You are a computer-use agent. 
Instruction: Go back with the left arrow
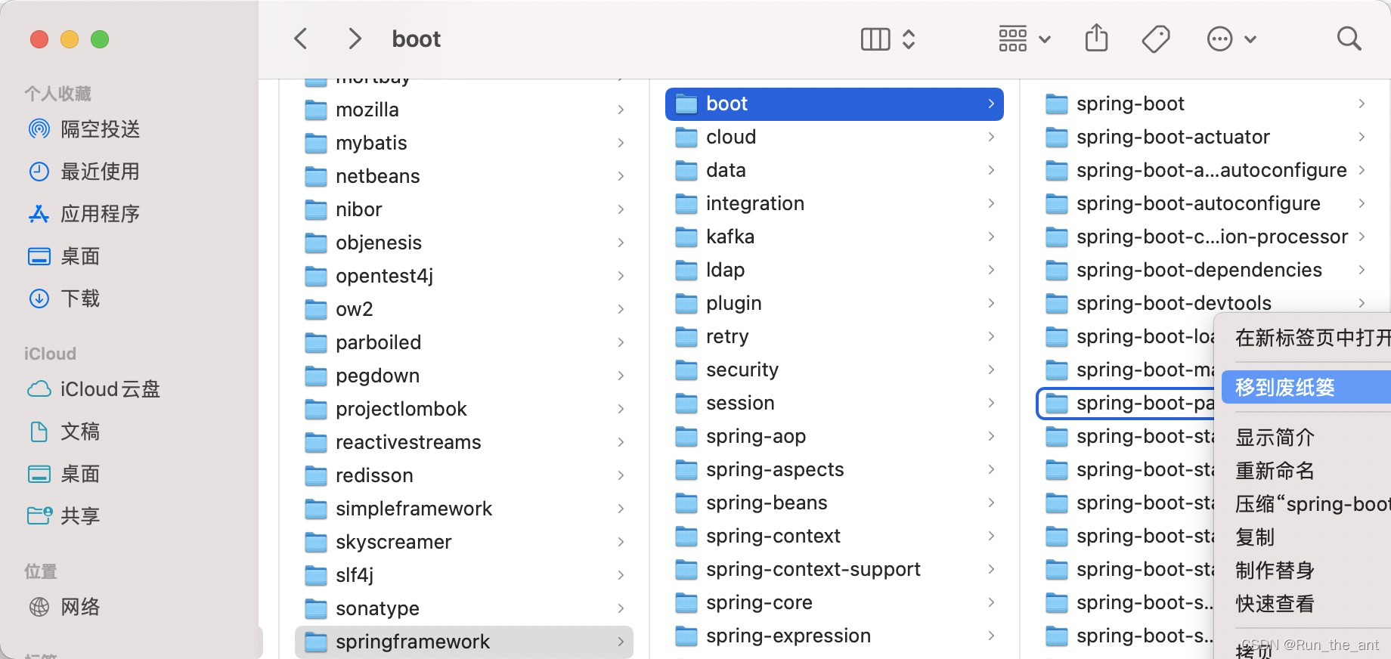pos(301,39)
